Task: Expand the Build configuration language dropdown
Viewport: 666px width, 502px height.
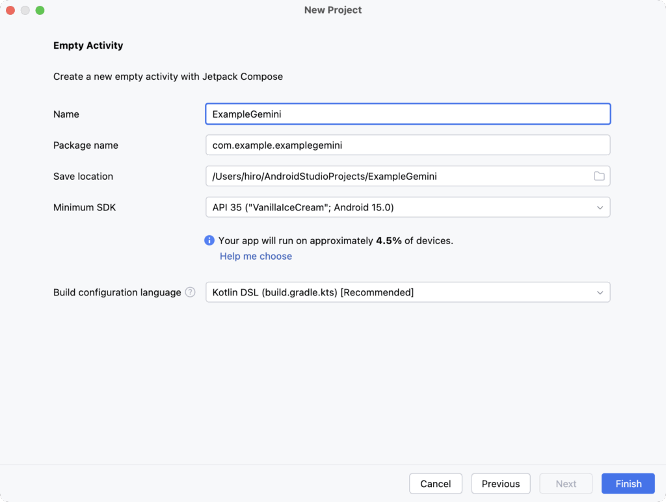Action: click(x=407, y=292)
